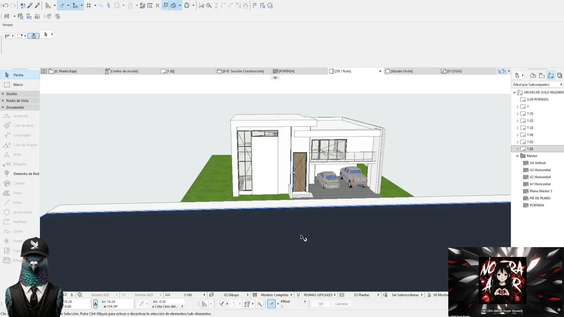Click the Redo arrow icon
This screenshot has width=564, height=317.
[x=13, y=6]
